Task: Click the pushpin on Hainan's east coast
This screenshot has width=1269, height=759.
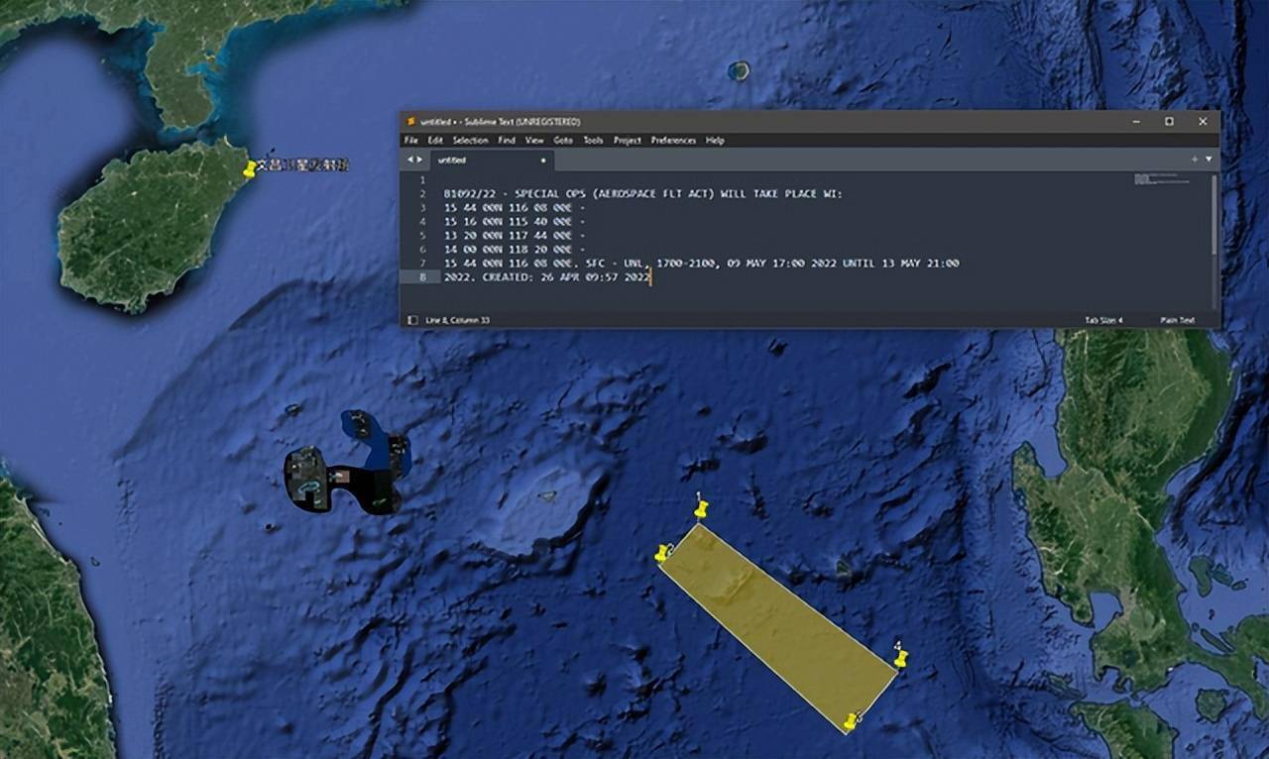Action: pos(250,169)
